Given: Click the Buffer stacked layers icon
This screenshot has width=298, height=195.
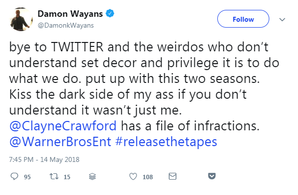Looking at the screenshot, I should coord(93,177).
